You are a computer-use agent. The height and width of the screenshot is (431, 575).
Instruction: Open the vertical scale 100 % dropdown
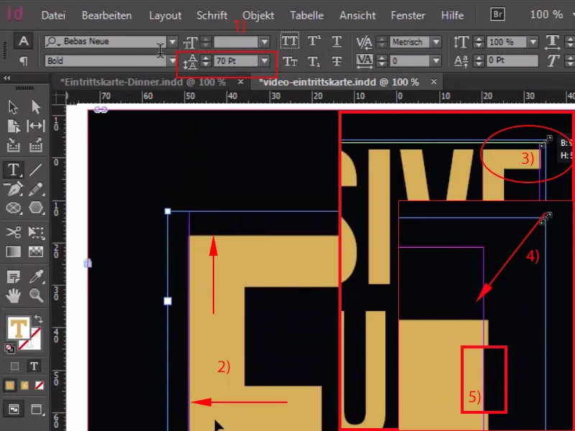[533, 42]
